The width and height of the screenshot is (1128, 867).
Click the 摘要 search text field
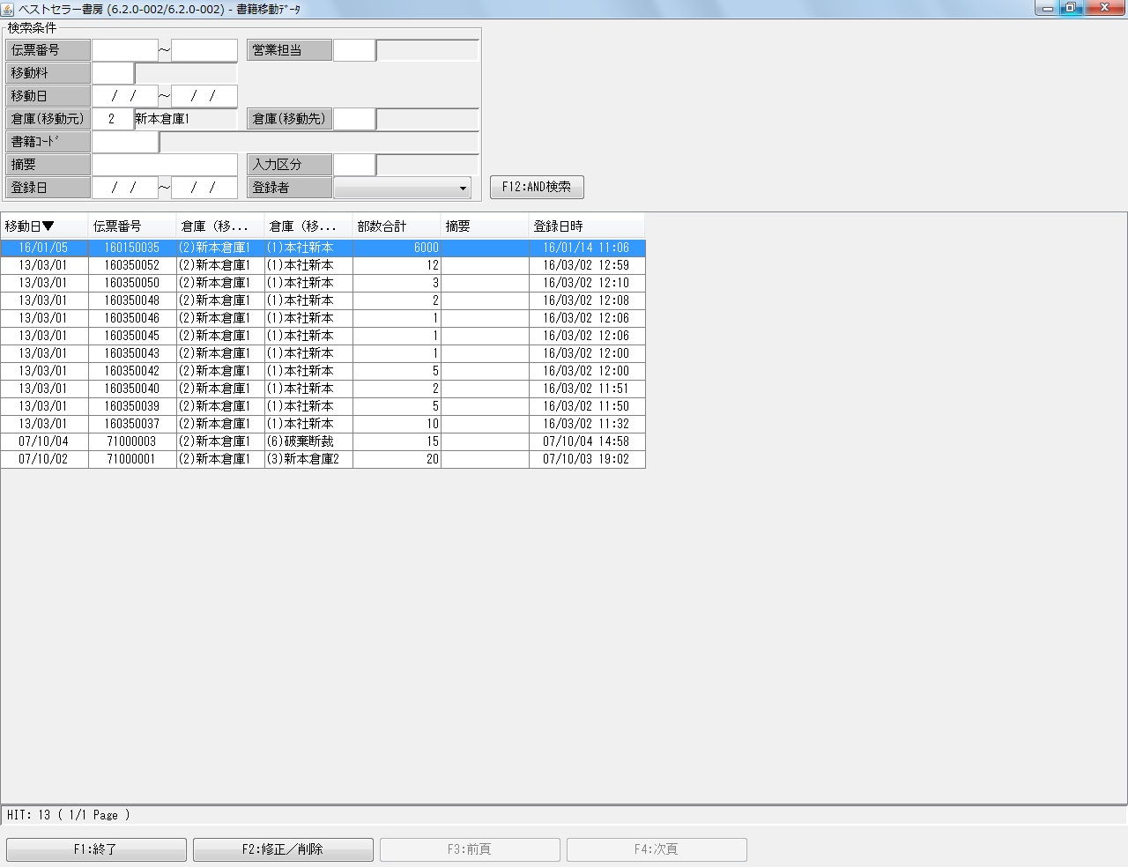click(165, 165)
